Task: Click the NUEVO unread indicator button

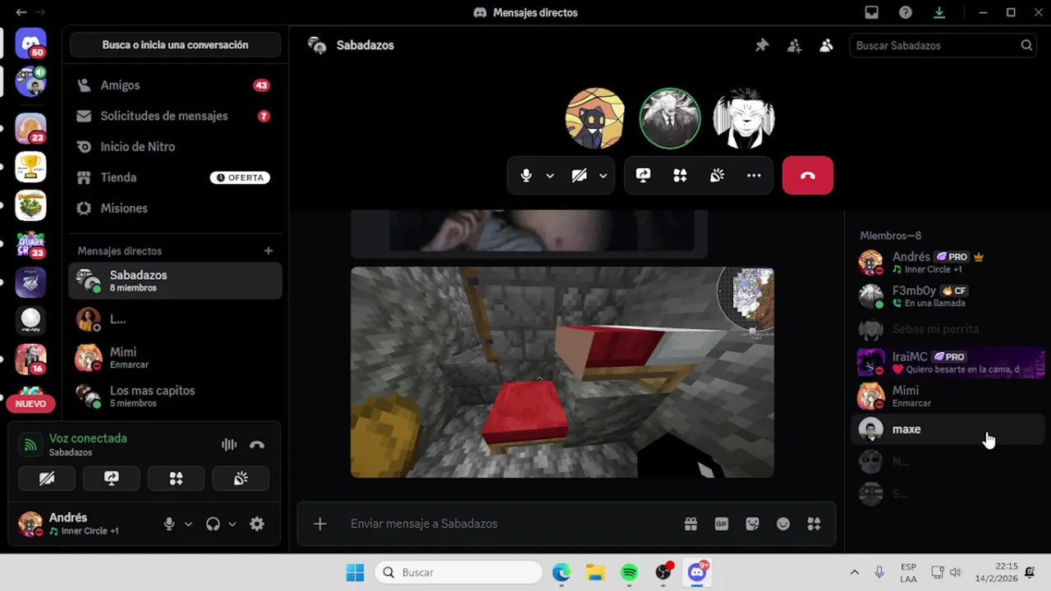Action: [30, 403]
